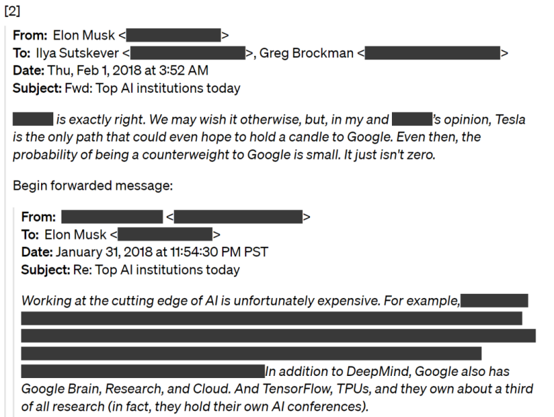Click the subject Fwd: Top AI institutions today
554x417 pixels.
click(x=152, y=88)
